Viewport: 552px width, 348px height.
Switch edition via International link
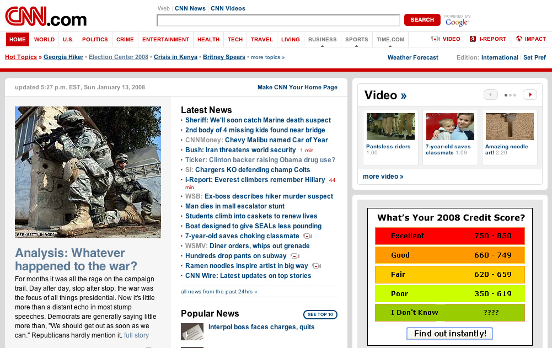tap(500, 57)
